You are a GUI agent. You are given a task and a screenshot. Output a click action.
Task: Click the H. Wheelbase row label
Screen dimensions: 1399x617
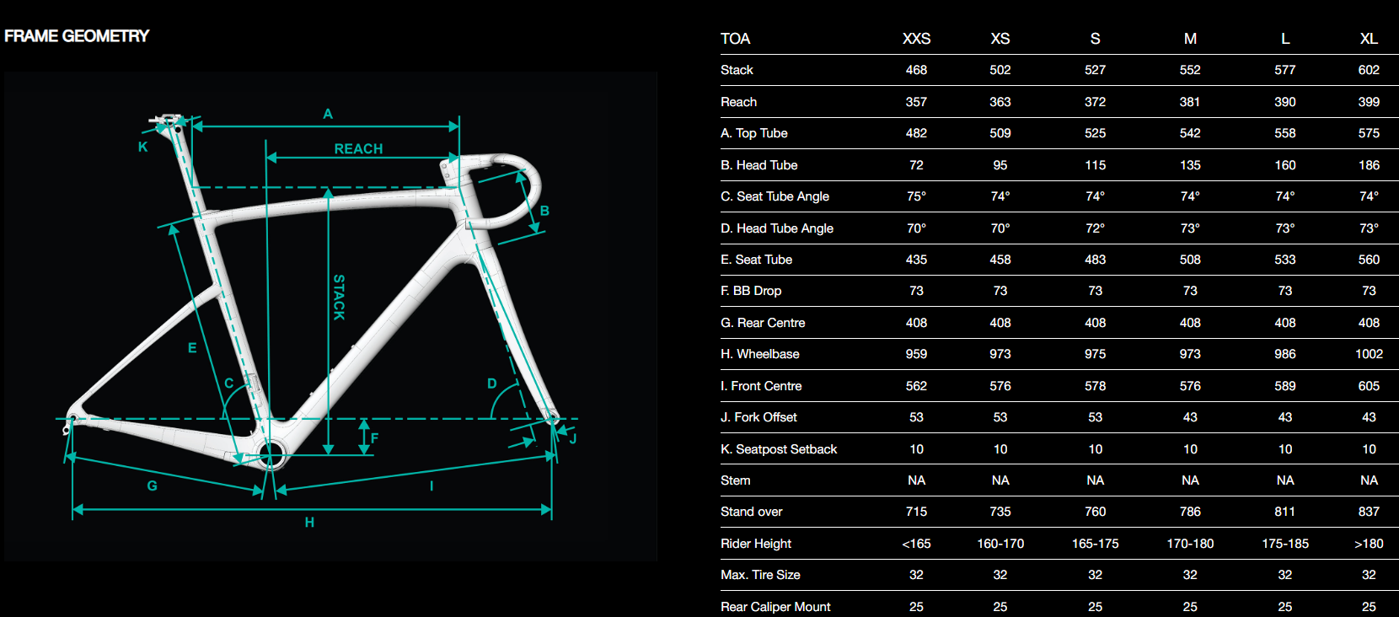(759, 354)
